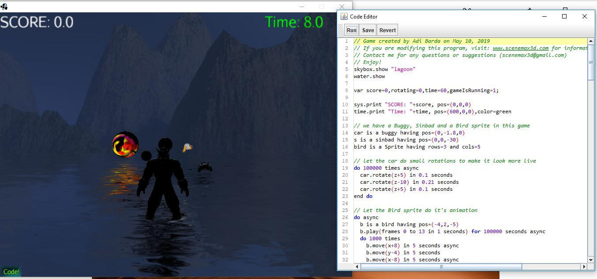Click 's is a sinbad having pos' line

coord(406,140)
